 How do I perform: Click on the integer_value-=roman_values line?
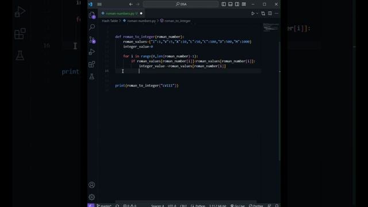click(x=182, y=66)
